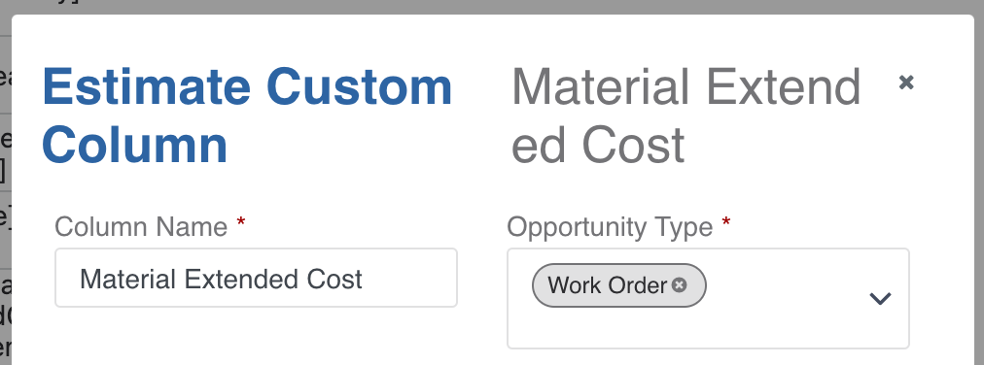Viewport: 984px width, 365px height.
Task: Click the 'Work Order' text inside chip
Action: point(607,286)
